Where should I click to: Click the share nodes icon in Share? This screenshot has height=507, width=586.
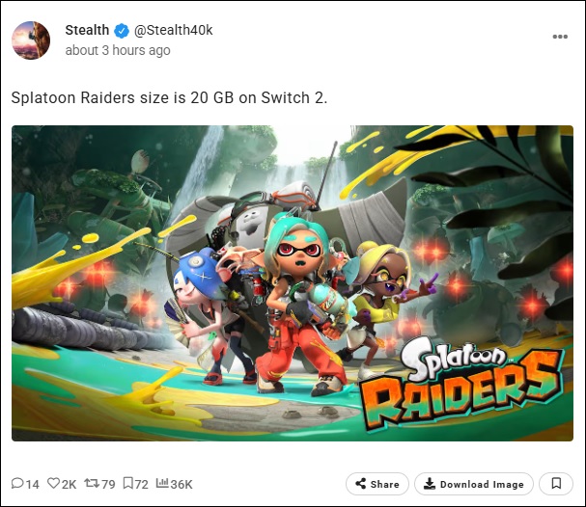pos(361,484)
